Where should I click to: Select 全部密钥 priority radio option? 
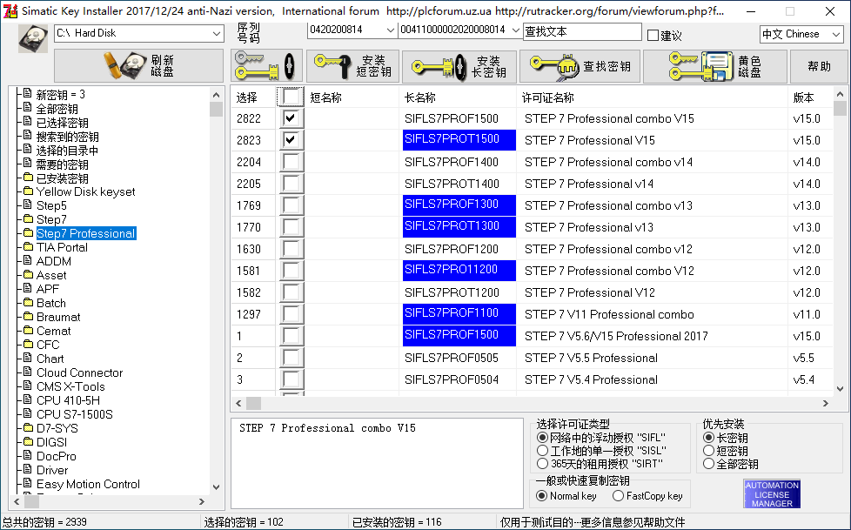tap(708, 463)
